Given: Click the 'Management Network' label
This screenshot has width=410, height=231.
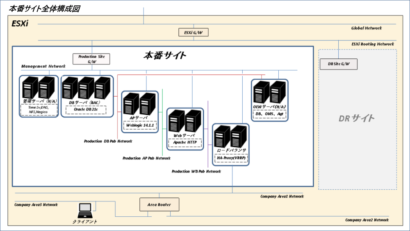Looking at the screenshot, I should [x=43, y=66].
